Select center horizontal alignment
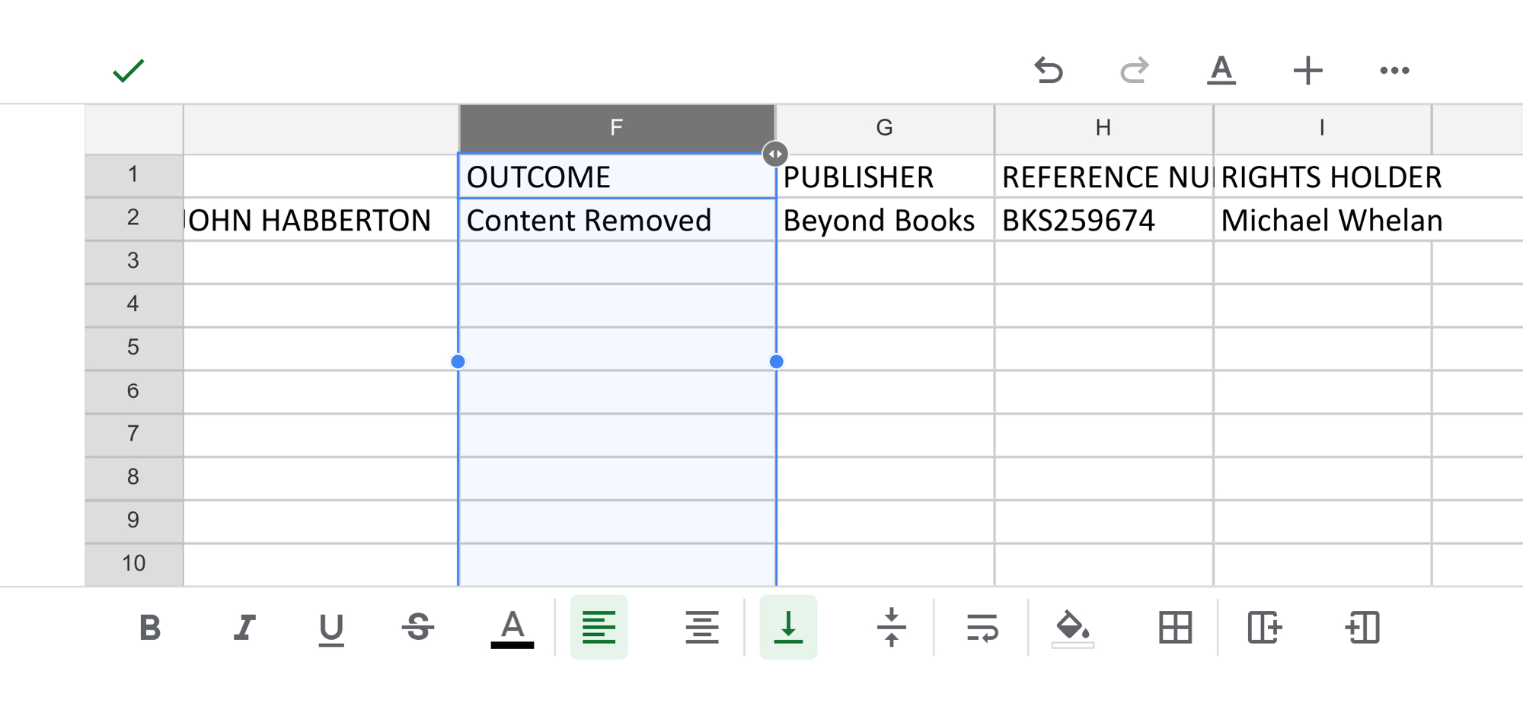This screenshot has height=703, width=1523. coord(701,628)
